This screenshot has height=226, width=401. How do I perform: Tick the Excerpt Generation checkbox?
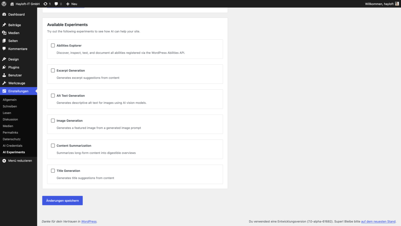click(53, 71)
